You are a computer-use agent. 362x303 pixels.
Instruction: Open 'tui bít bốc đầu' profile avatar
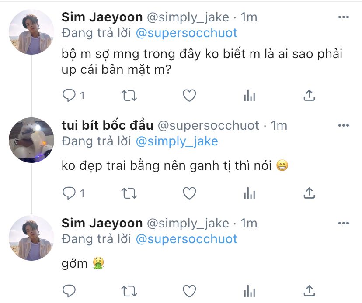(31, 140)
